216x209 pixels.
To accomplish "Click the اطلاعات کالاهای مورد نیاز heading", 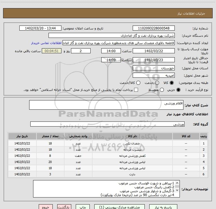I will 187,114.
